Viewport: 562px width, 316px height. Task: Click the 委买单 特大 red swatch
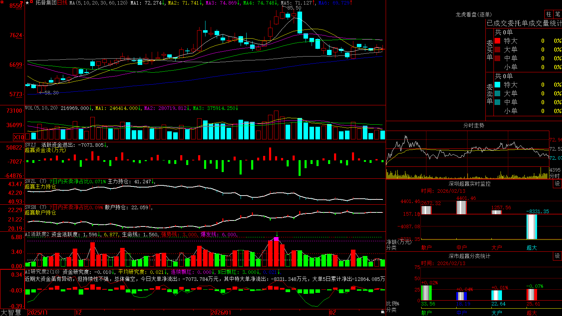(x=497, y=41)
